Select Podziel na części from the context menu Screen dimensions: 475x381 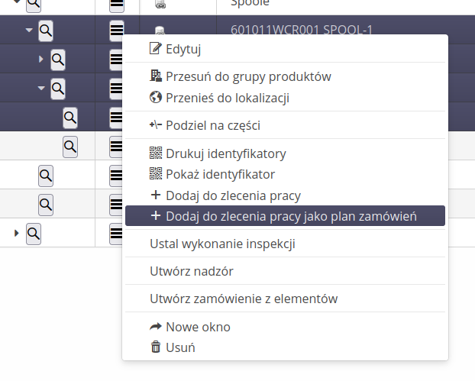213,125
